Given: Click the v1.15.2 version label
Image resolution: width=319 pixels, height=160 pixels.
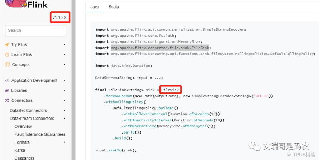Looking at the screenshot, I should coord(59,17).
